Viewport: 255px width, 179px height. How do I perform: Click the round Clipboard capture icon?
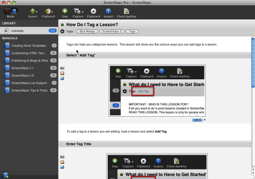click(93, 11)
